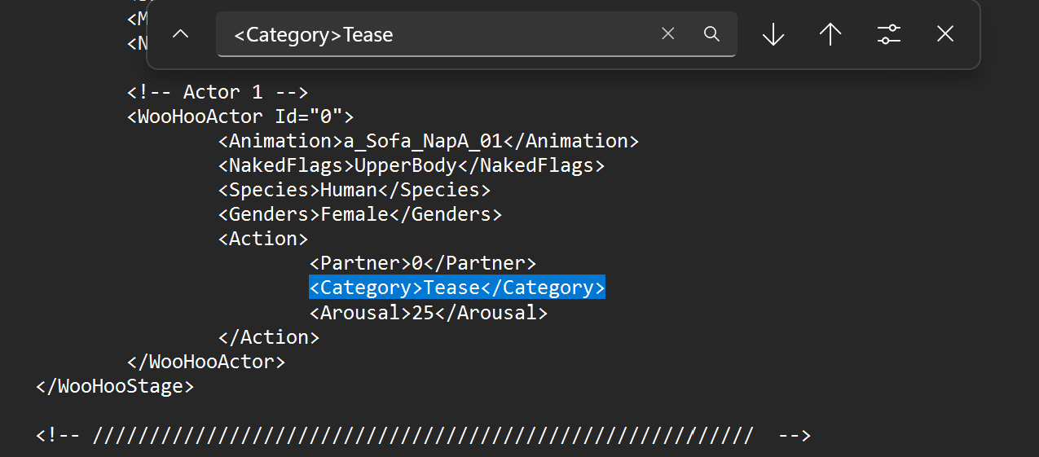Expand the replace field using the chevron
Screen dimensions: 1039x457
click(x=181, y=34)
